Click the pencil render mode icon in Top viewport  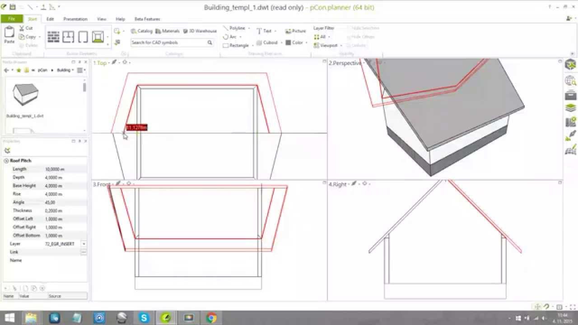[x=114, y=62]
